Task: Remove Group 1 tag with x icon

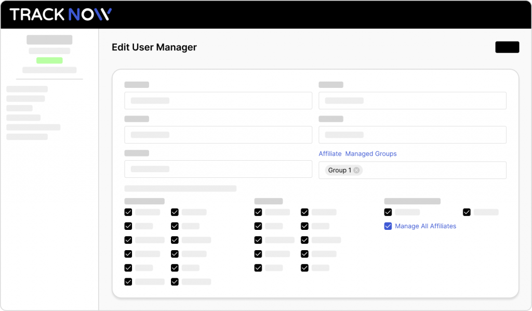Action: click(x=356, y=170)
